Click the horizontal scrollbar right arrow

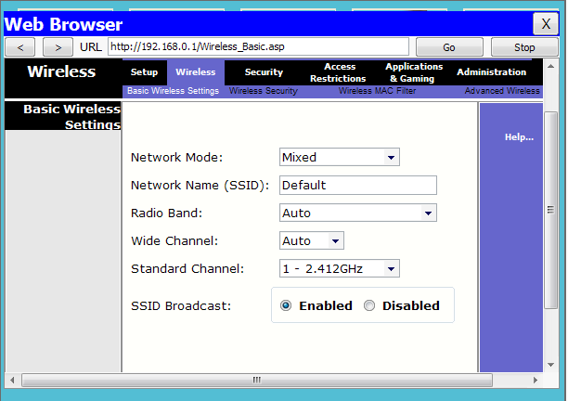click(536, 380)
